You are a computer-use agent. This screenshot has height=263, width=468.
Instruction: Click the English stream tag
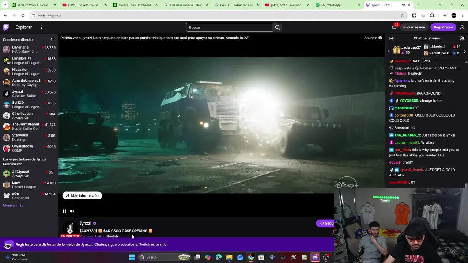(113, 237)
